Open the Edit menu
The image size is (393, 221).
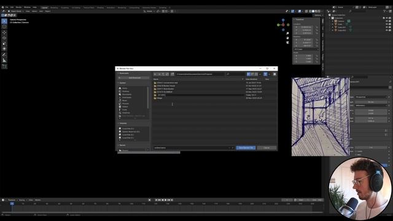pos(12,7)
